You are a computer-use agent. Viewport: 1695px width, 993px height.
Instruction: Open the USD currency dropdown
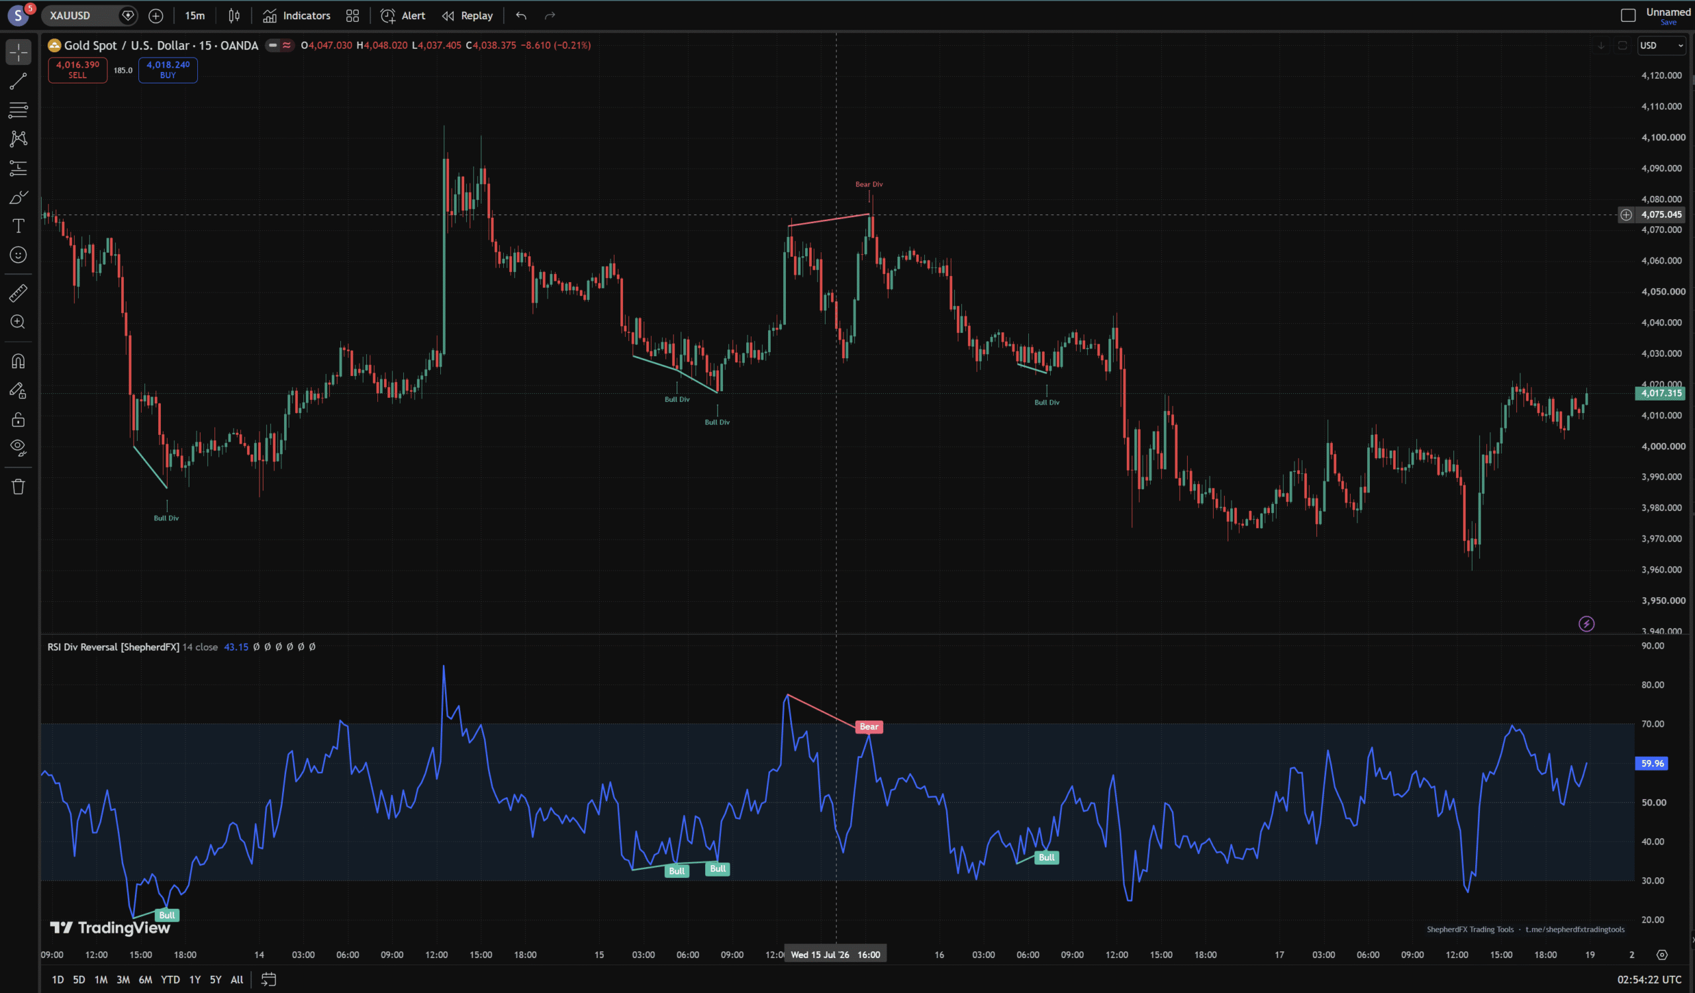tap(1661, 45)
